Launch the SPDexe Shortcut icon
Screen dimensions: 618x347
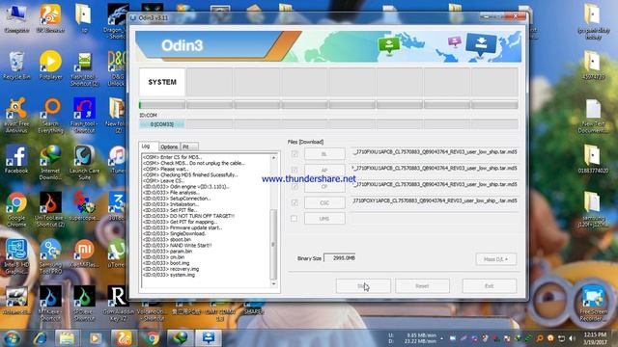click(84, 304)
